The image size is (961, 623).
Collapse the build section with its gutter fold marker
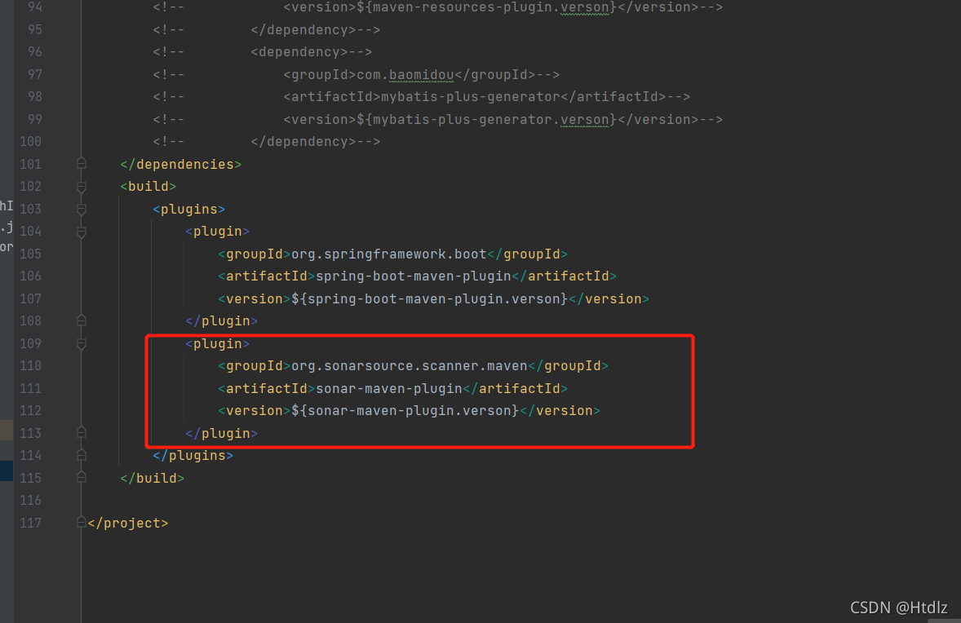80,186
